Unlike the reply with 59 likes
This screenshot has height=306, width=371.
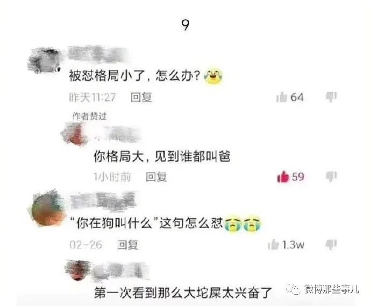coord(283,177)
